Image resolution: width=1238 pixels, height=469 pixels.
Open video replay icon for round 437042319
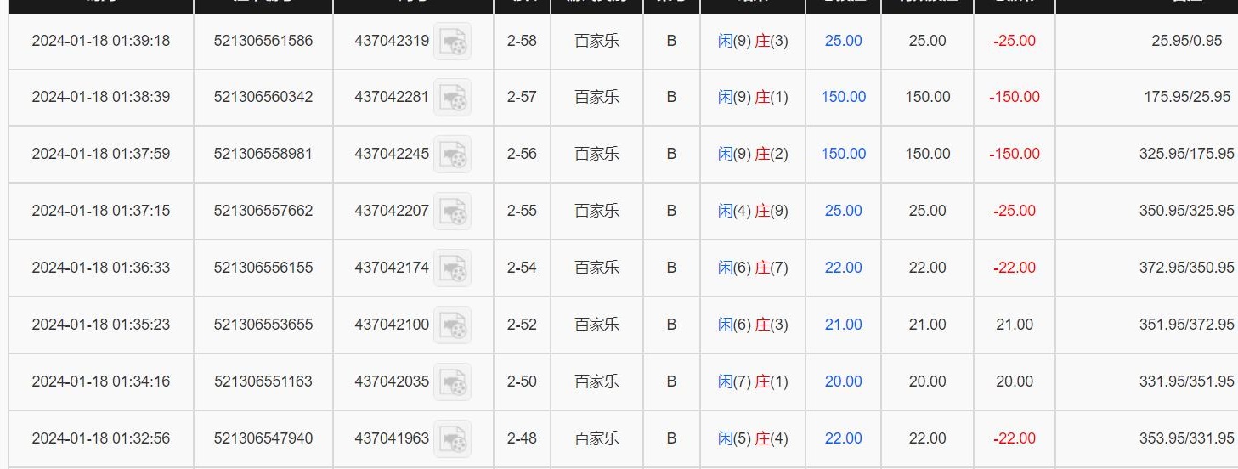click(452, 41)
